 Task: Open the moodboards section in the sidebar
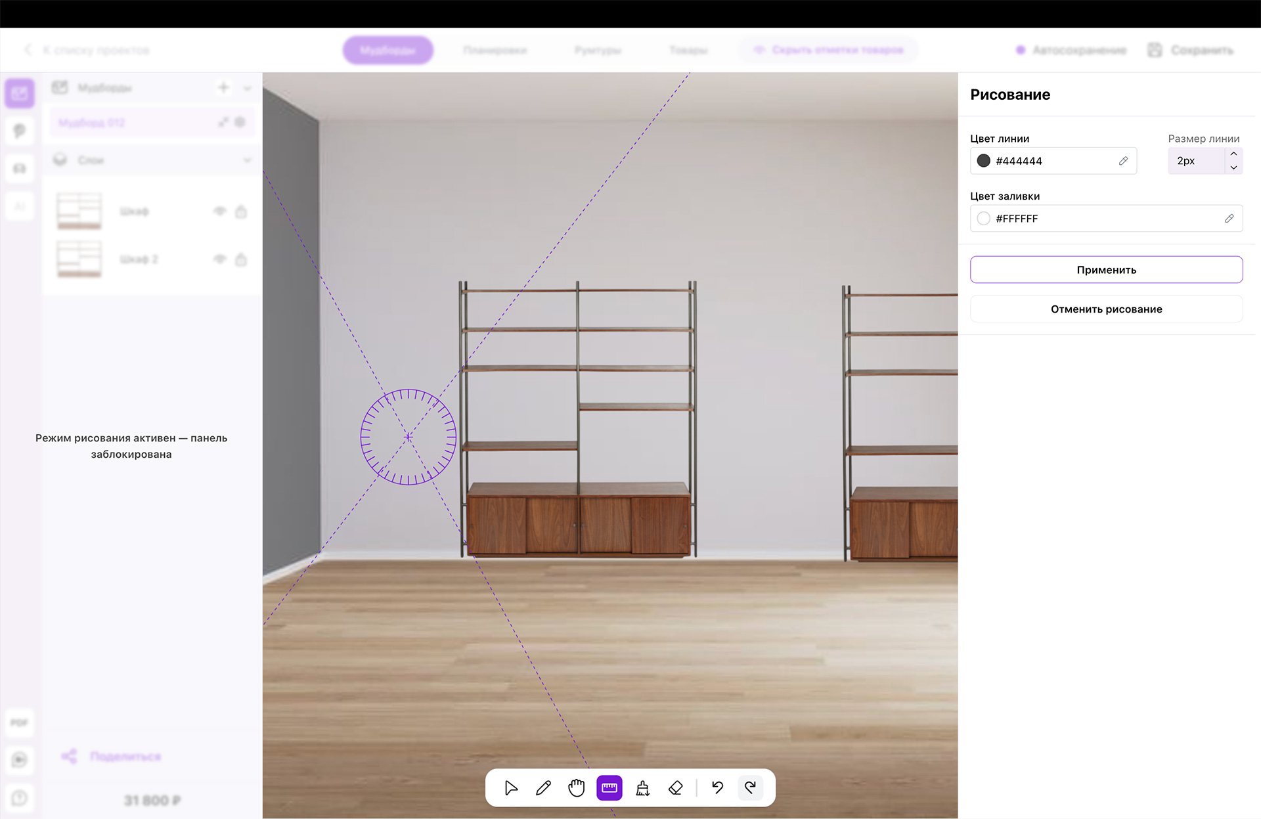(20, 93)
